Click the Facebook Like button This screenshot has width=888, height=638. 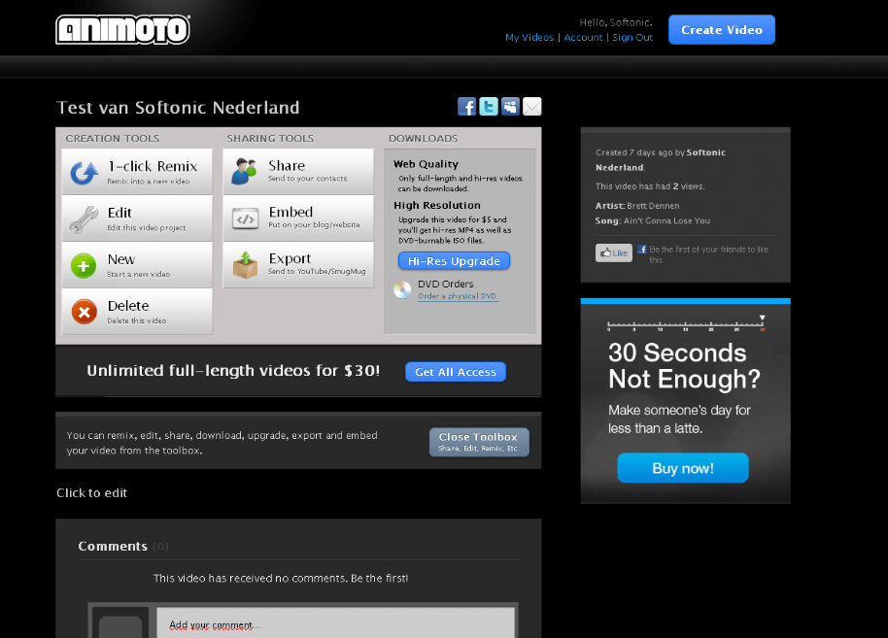[x=614, y=252]
